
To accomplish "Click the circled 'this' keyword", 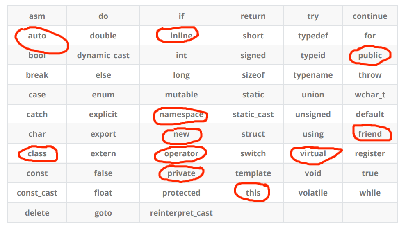I will coord(253,193).
